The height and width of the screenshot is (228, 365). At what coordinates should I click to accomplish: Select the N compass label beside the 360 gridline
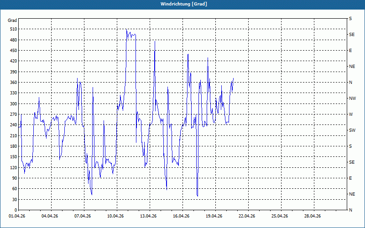point(350,83)
